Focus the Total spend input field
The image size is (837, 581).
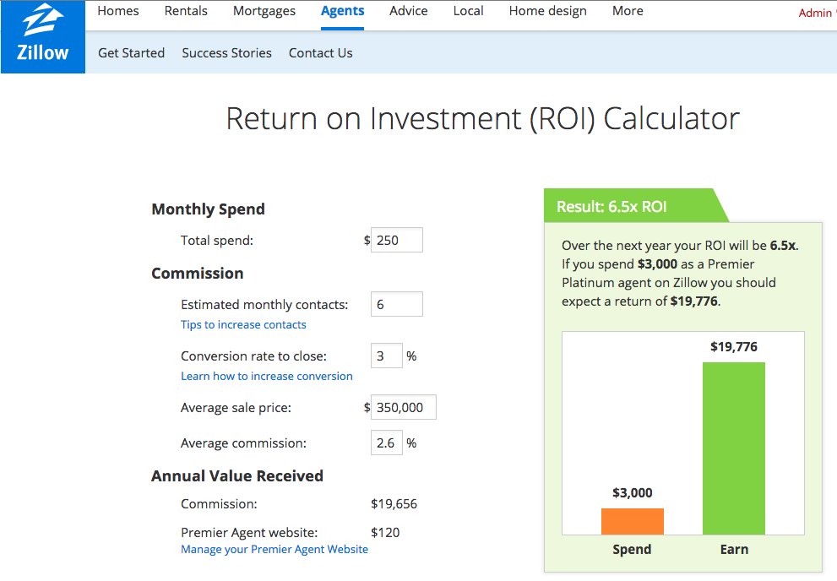click(x=397, y=240)
